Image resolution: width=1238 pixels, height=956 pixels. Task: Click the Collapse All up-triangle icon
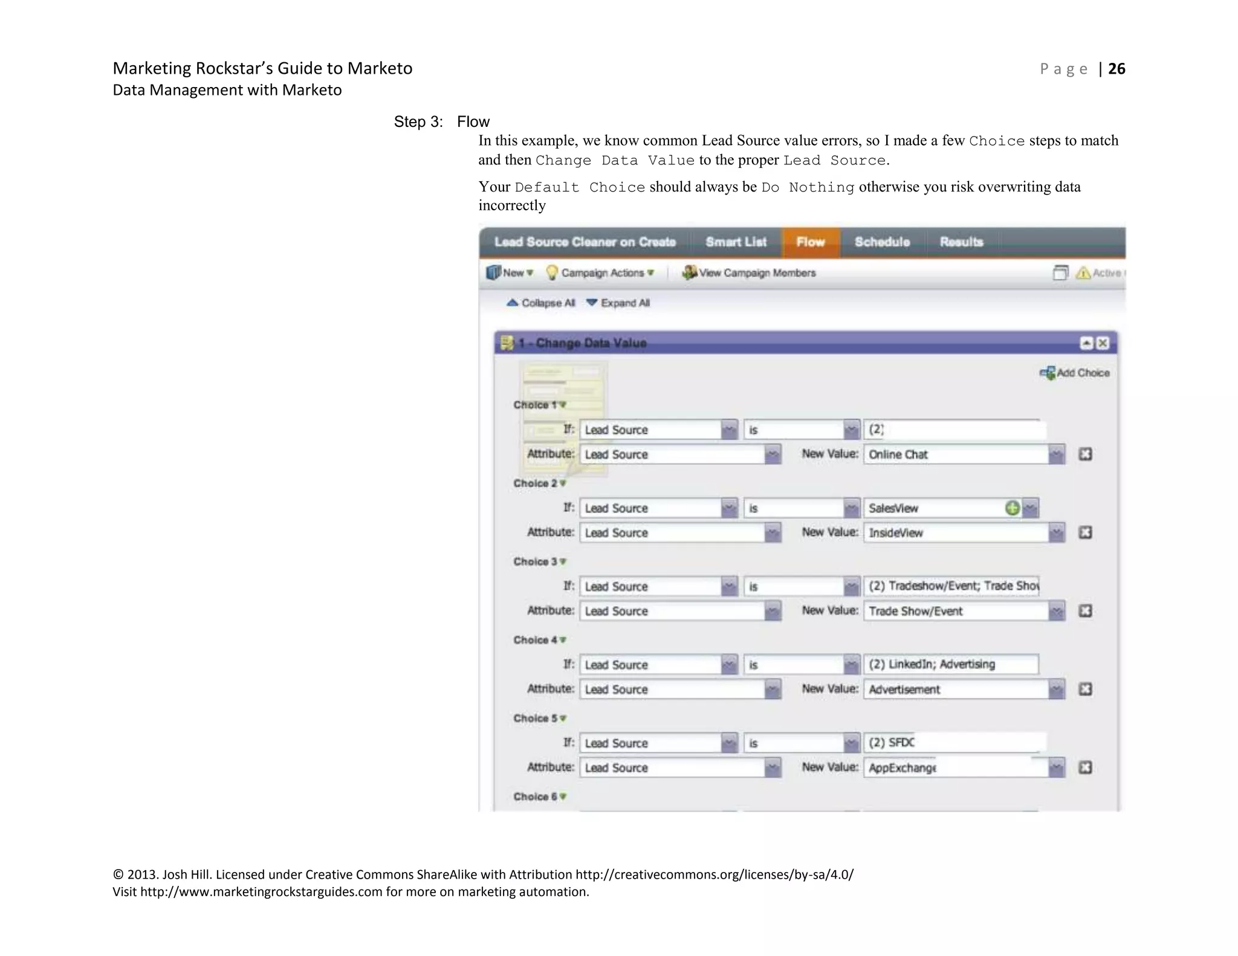[x=513, y=303]
